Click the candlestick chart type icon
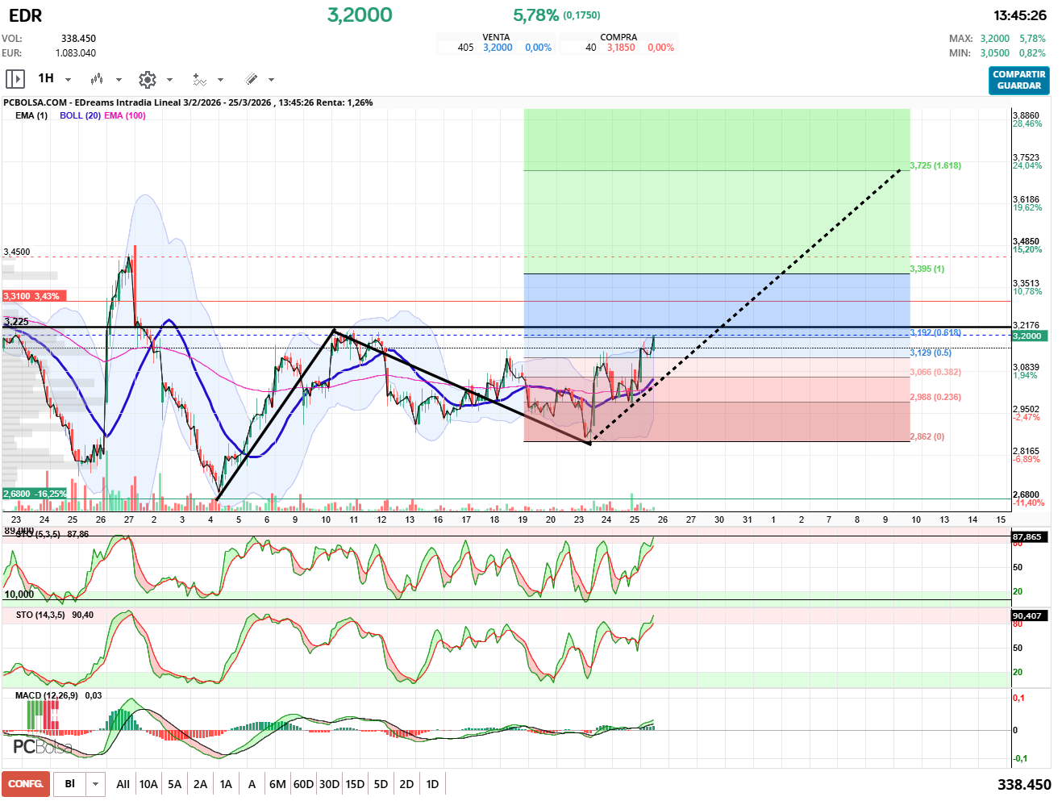This screenshot has height=801, width=1062. 97,79
